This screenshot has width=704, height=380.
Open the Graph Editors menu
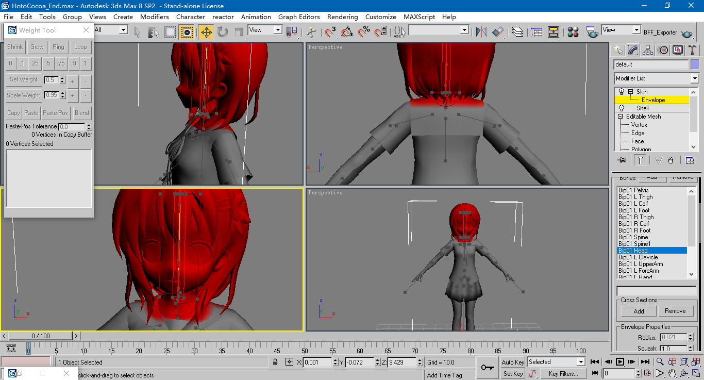(x=299, y=16)
